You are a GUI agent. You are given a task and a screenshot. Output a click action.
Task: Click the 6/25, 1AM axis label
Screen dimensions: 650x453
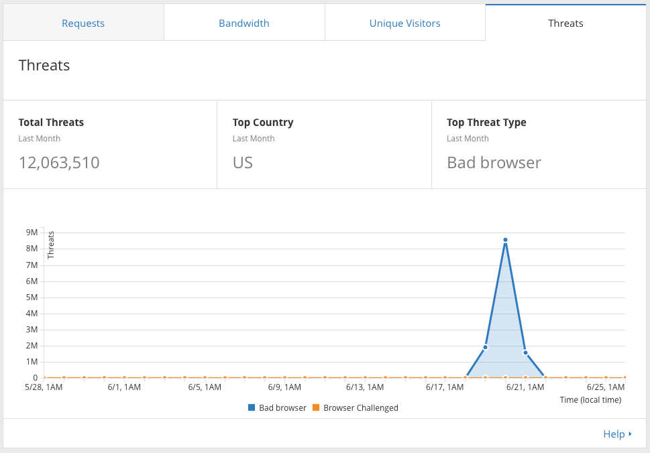(606, 387)
